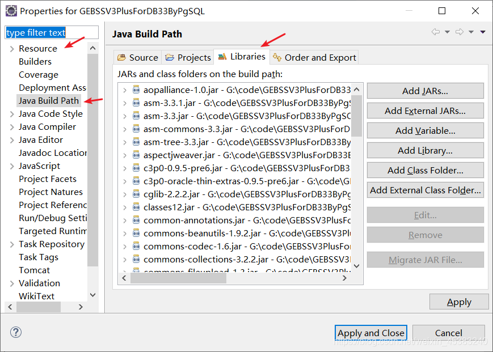This screenshot has height=352, width=493.
Task: Click the jar icon of aopalliance-1.0.jar
Action: pos(136,90)
